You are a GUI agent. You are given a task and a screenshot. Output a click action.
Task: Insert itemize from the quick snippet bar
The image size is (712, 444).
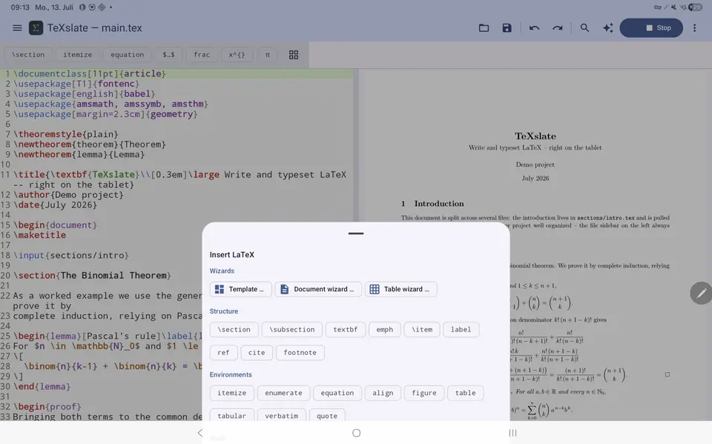(77, 54)
